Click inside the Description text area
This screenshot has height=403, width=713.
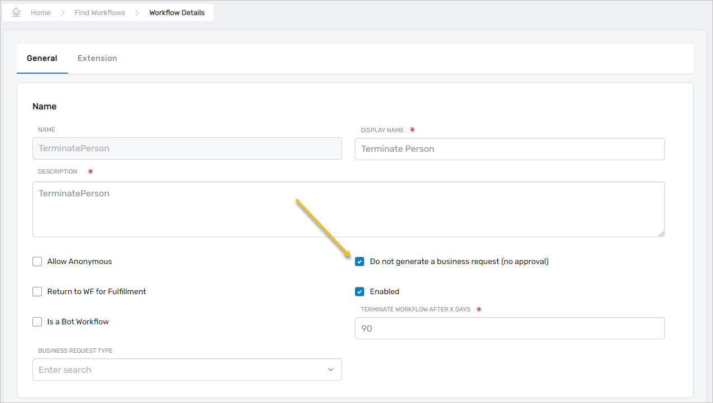coord(349,209)
